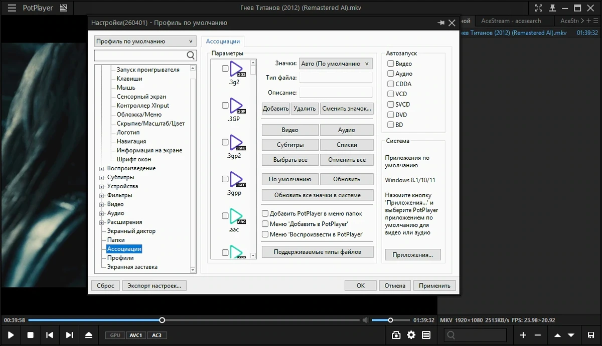Click the Применить button
The width and height of the screenshot is (602, 346).
pos(434,285)
